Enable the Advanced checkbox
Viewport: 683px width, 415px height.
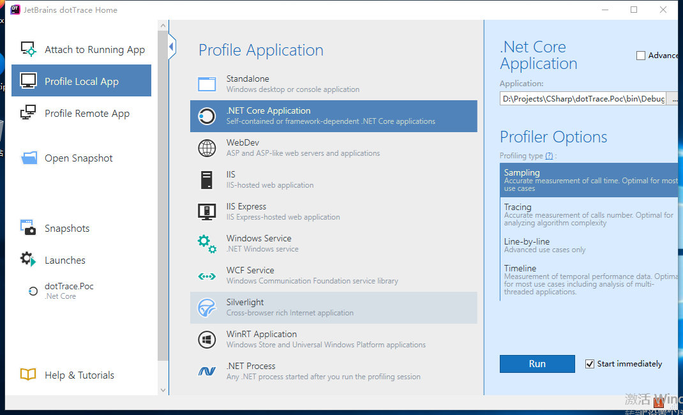(641, 56)
